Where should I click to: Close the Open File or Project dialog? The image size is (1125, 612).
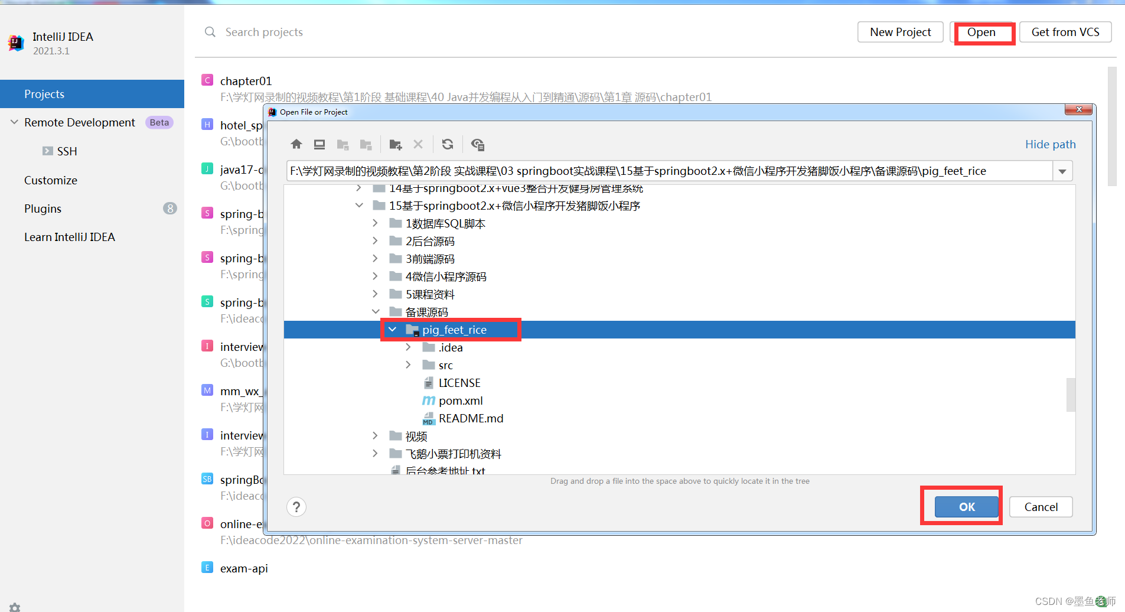pos(1079,109)
